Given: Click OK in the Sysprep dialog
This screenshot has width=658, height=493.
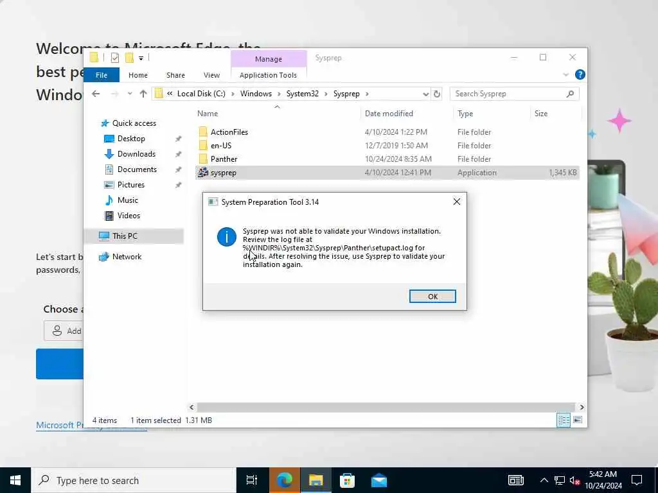Looking at the screenshot, I should (432, 297).
